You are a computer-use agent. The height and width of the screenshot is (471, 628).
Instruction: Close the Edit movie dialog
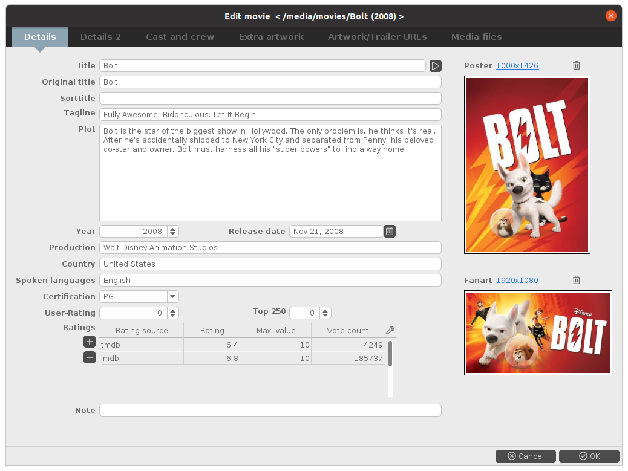pyautogui.click(x=611, y=16)
